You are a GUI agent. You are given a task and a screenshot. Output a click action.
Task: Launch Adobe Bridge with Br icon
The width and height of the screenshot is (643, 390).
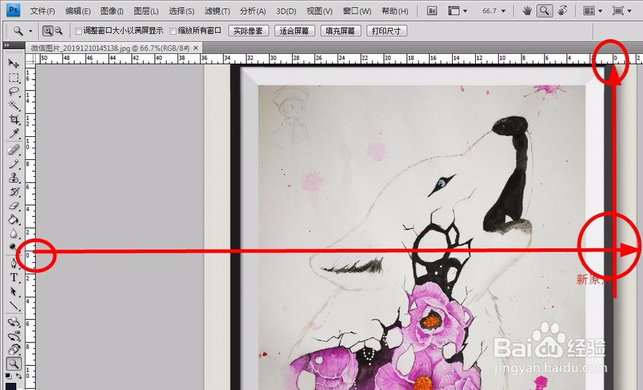point(432,11)
